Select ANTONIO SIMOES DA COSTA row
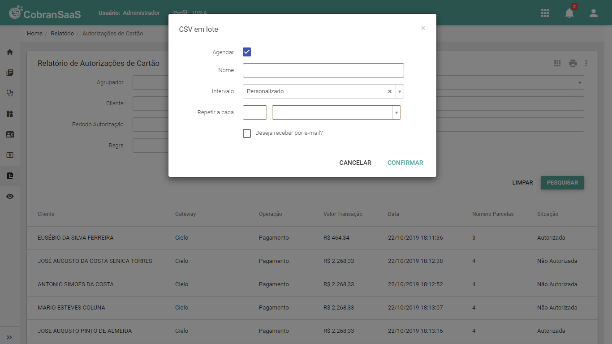The width and height of the screenshot is (612, 344). 312,284
